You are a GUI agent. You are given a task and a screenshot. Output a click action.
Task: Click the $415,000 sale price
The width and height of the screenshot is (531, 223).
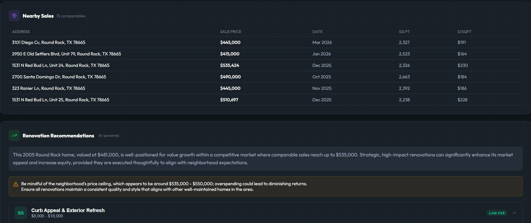[230, 54]
